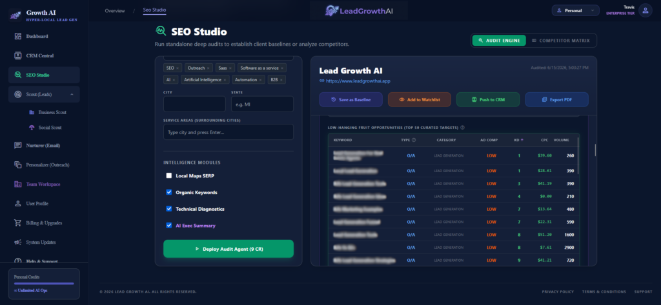The image size is (661, 305).
Task: Remove the SEO keyword tag
Action: 178,68
